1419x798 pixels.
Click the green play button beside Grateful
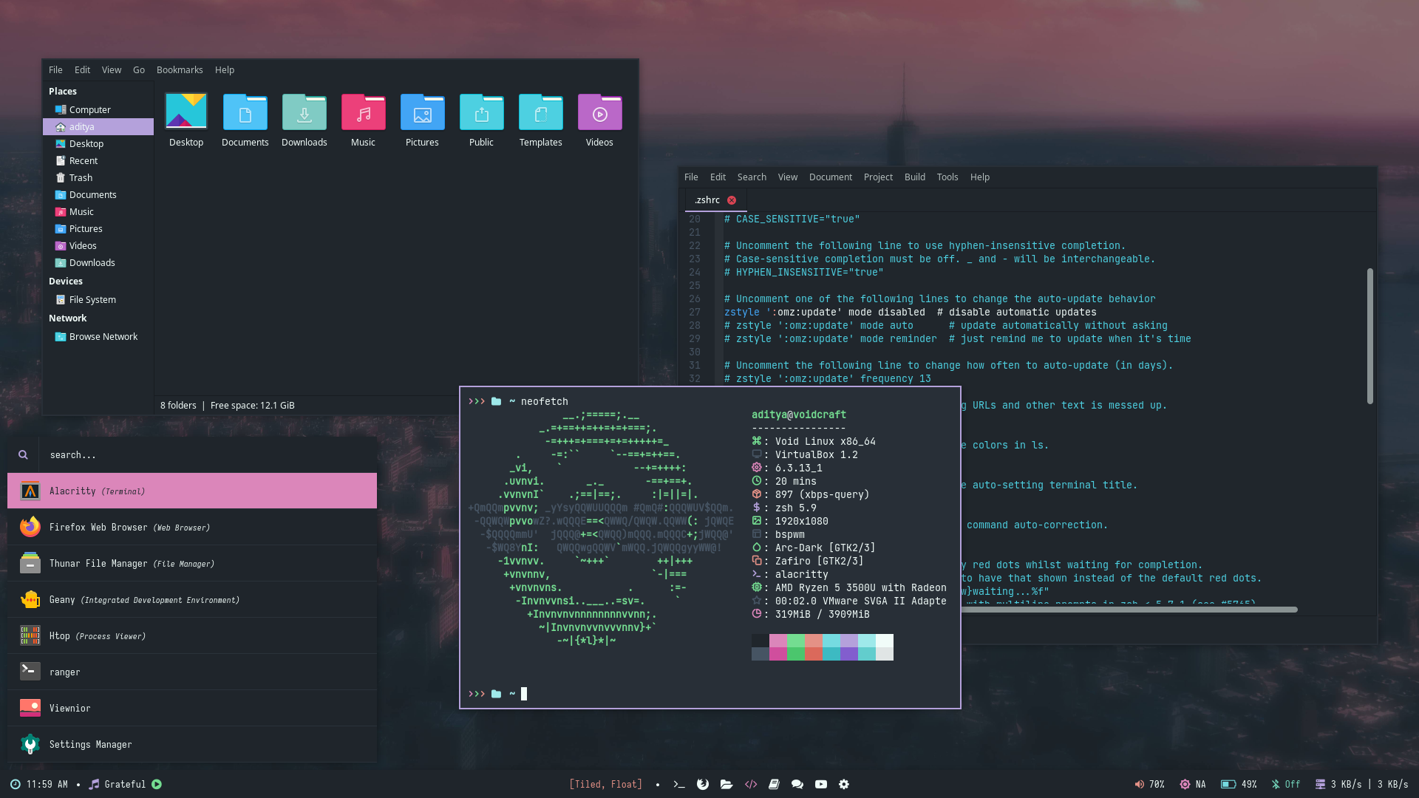pos(157,784)
